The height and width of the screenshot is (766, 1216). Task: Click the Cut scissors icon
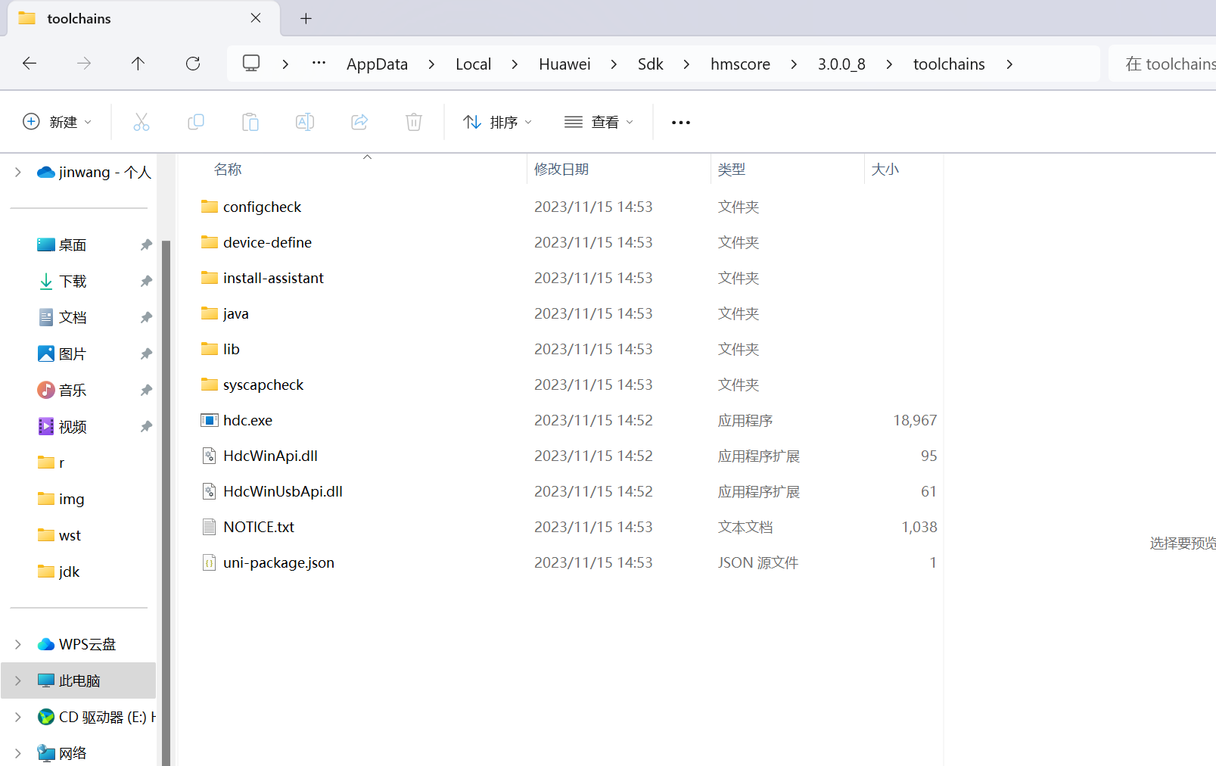142,122
